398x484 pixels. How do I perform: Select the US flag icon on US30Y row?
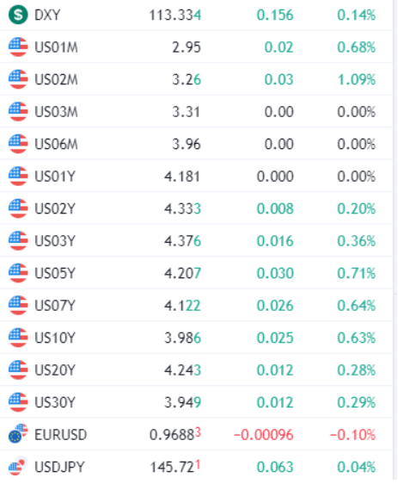18,402
